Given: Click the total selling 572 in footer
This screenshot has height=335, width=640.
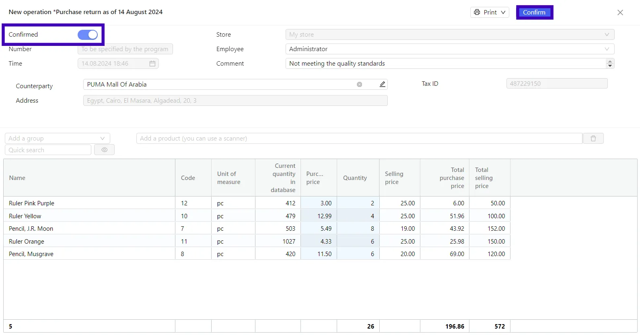Looking at the screenshot, I should click(500, 327).
